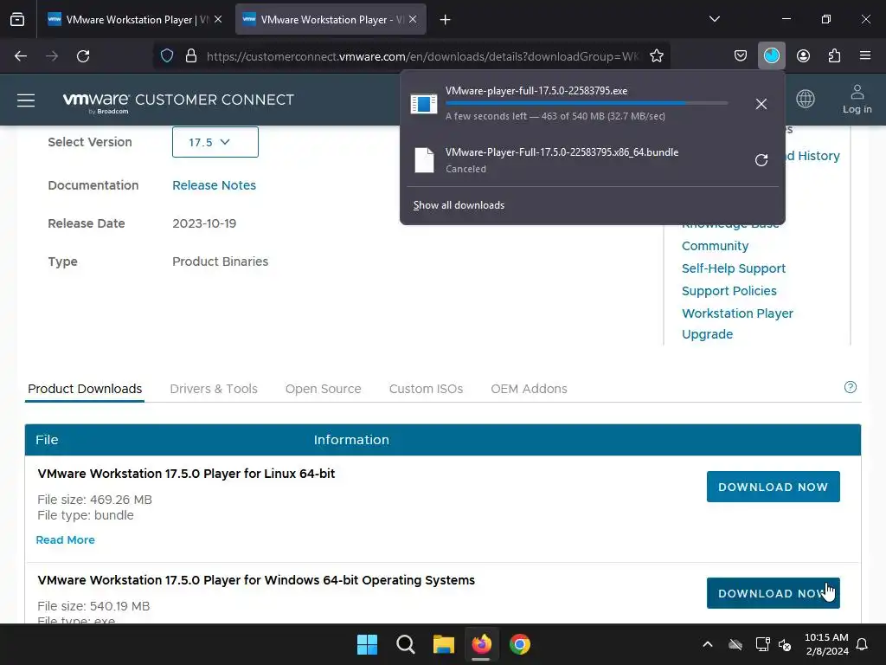Click the 2023-10-19 release date value

tap(204, 223)
